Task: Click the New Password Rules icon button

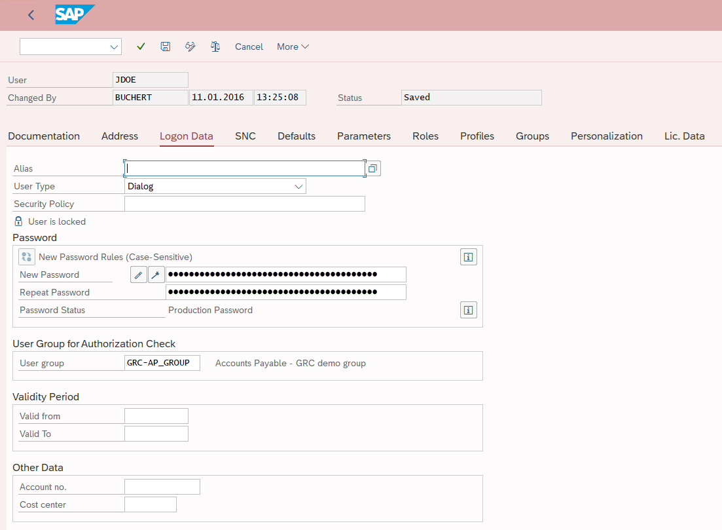Action: [27, 257]
